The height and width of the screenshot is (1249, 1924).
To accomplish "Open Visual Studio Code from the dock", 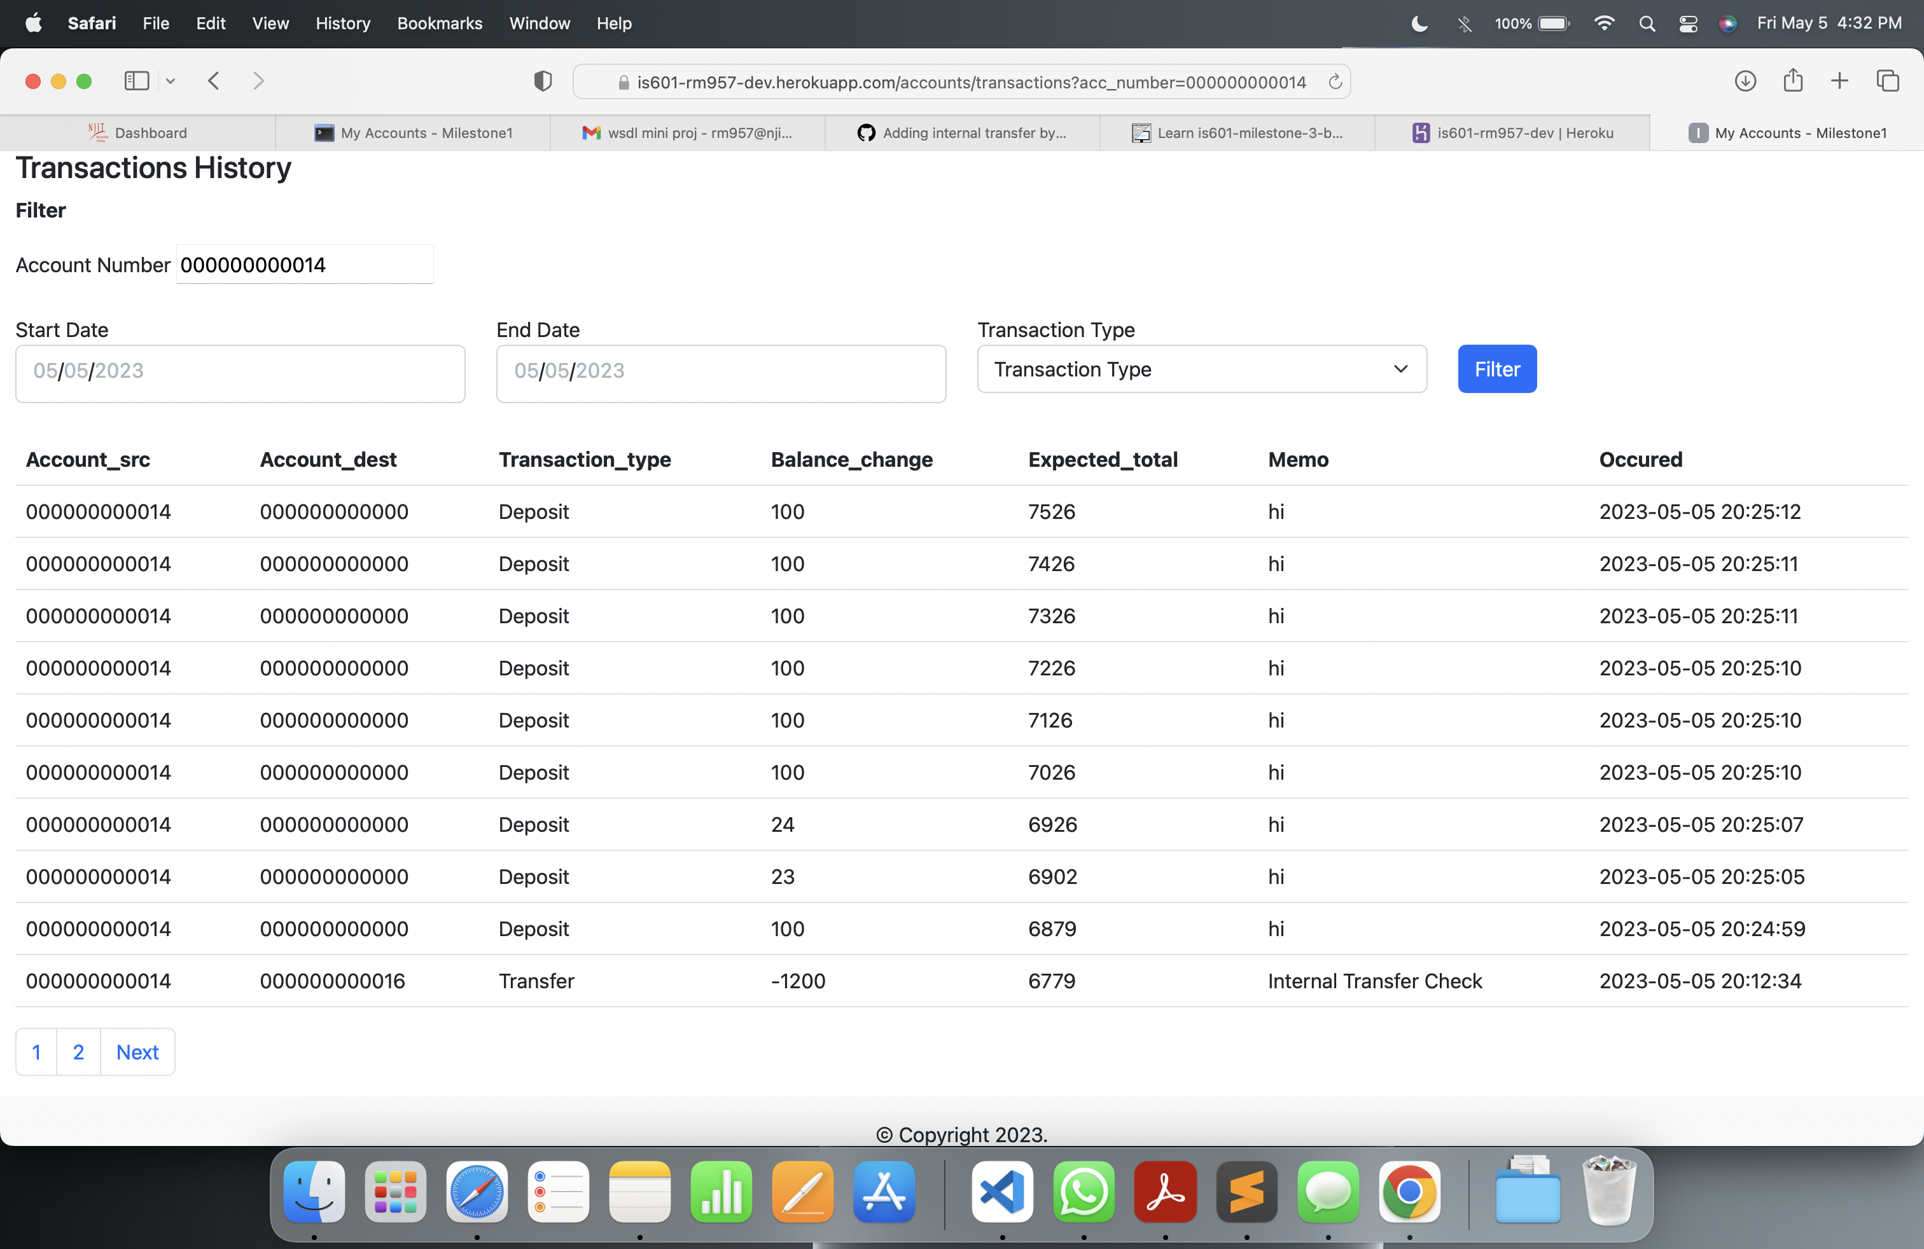I will coord(1003,1192).
